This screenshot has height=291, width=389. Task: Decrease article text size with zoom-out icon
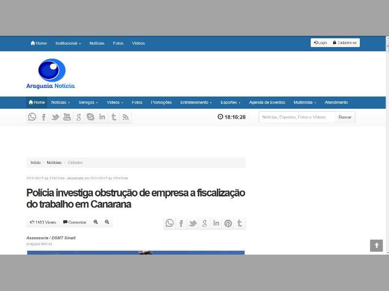pos(107,222)
